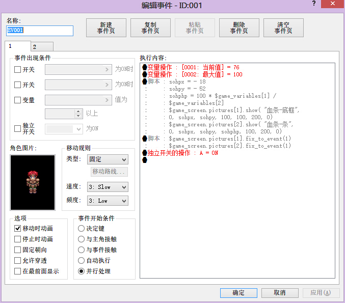Click the 名称 field containing EV001
The height and width of the screenshot is (303, 345).
pos(40,31)
